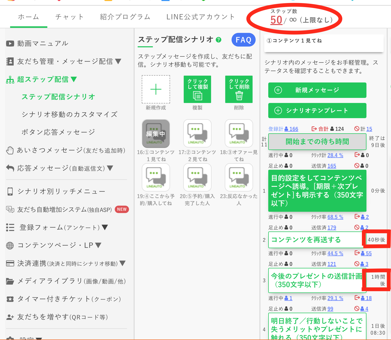This screenshot has width=391, height=340.
Task: Open シナリオ移動のカスタマイズ
Action: pos(70,114)
